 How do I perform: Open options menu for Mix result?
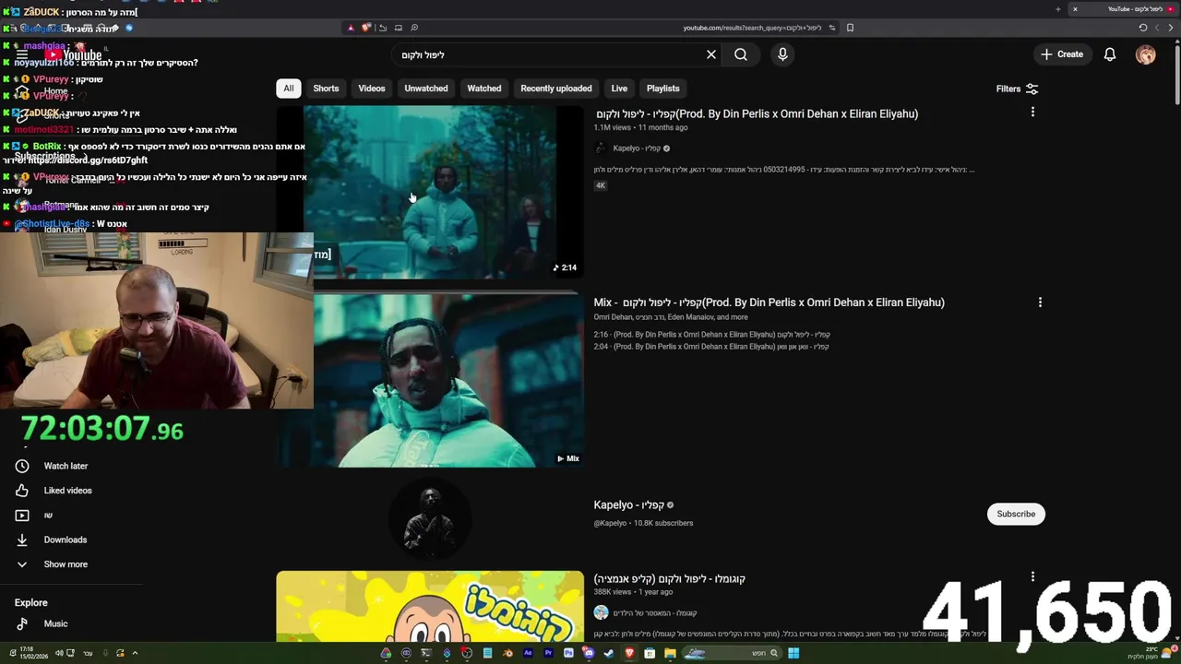coord(1040,302)
